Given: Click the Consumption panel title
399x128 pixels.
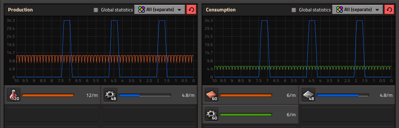Looking at the screenshot, I should (x=221, y=10).
